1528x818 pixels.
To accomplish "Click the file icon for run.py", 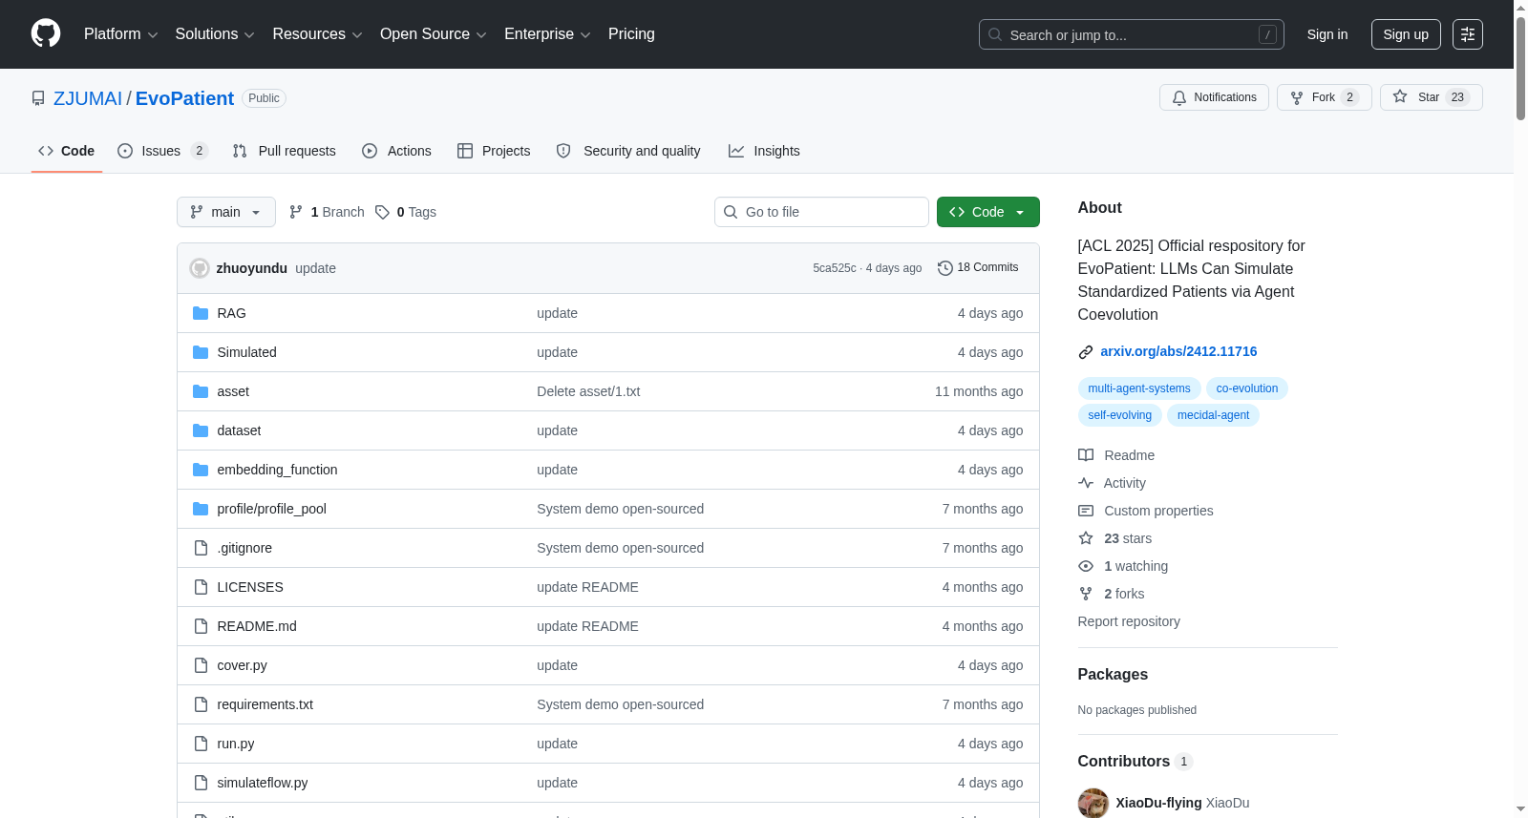I will pos(201,744).
